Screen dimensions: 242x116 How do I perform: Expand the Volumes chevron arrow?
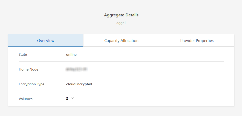[72, 98]
